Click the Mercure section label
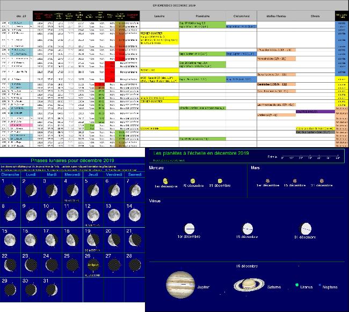Image resolution: width=349 pixels, height=312 pixels. click(156, 168)
